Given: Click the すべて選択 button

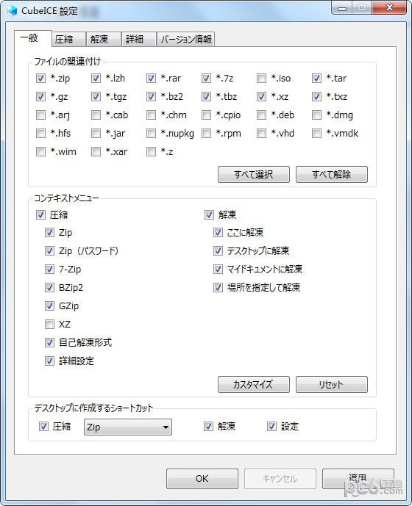Looking at the screenshot, I should tap(254, 175).
